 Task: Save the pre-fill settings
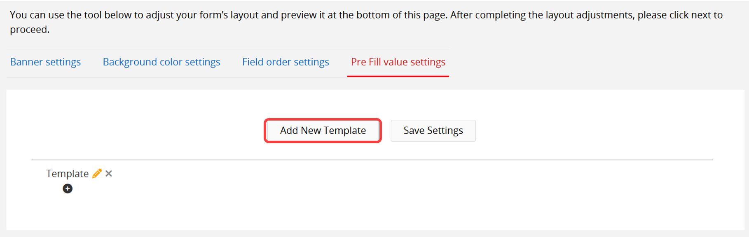pyautogui.click(x=433, y=131)
